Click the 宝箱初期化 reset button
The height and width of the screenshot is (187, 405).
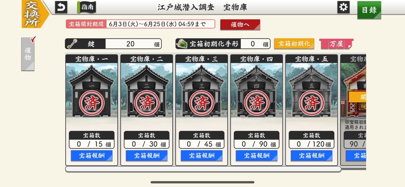[294, 44]
